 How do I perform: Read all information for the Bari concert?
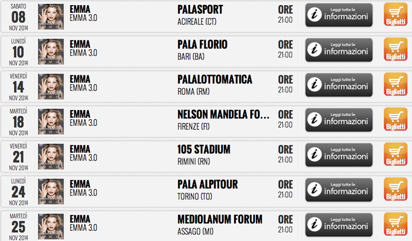pos(339,50)
